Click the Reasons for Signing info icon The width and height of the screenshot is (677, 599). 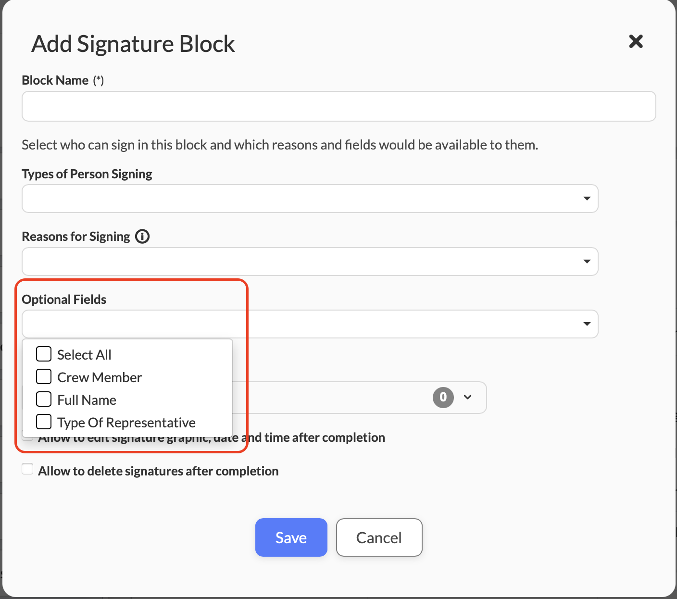click(142, 237)
